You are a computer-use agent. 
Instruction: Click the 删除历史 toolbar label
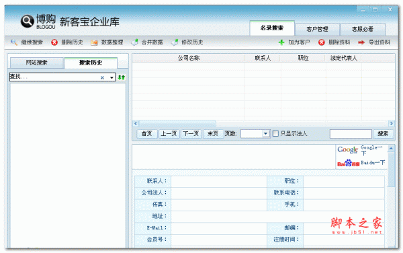[x=72, y=42]
